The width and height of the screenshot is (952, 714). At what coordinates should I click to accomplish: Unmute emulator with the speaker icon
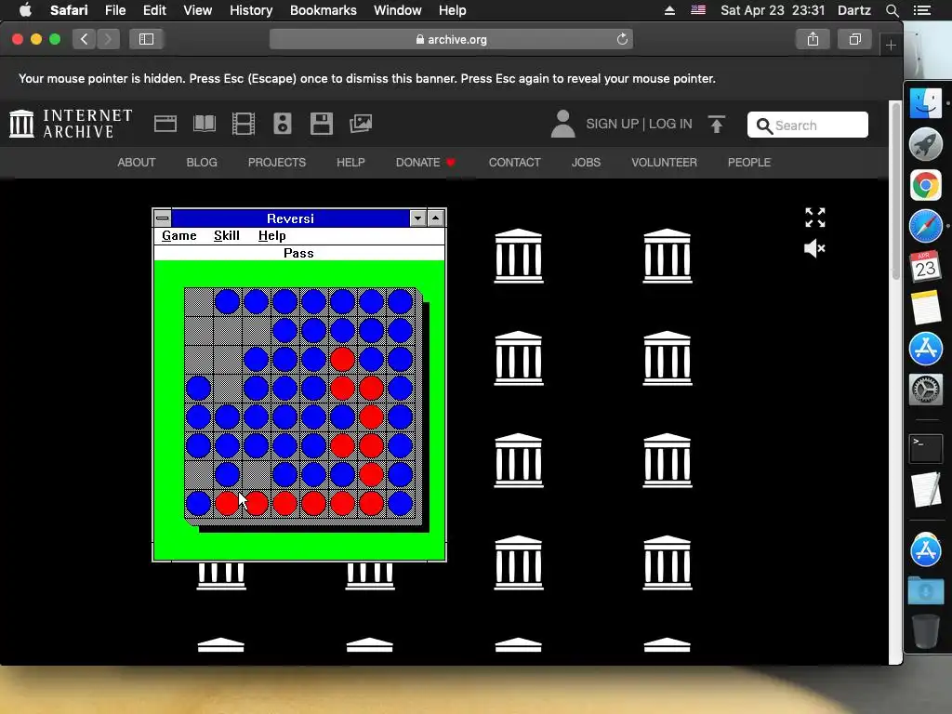coord(814,248)
